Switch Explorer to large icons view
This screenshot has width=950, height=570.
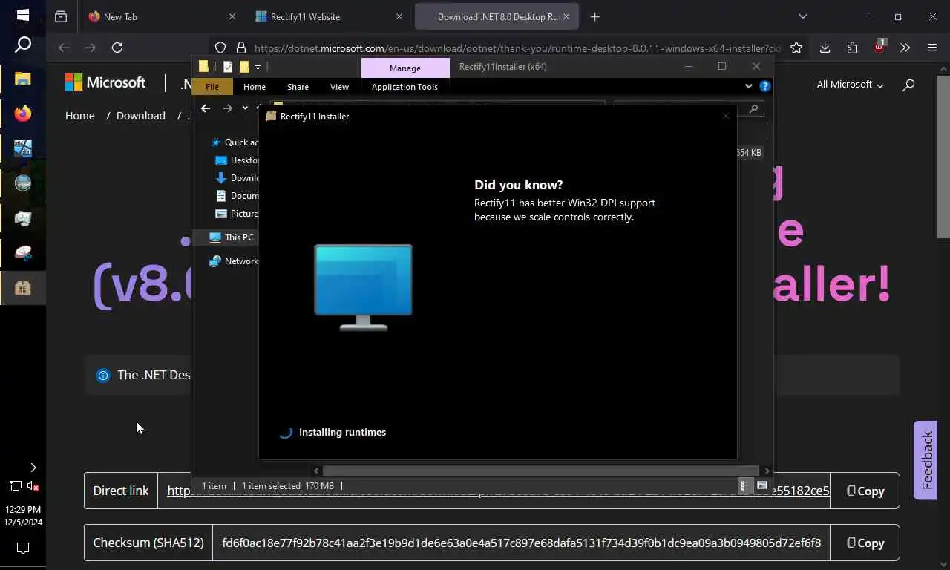click(761, 485)
